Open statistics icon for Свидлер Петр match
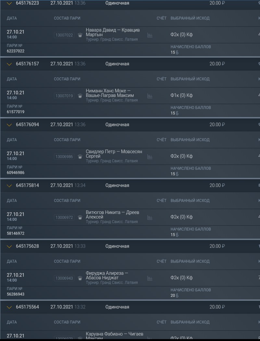The height and width of the screenshot is (341, 260). pyautogui.click(x=150, y=157)
